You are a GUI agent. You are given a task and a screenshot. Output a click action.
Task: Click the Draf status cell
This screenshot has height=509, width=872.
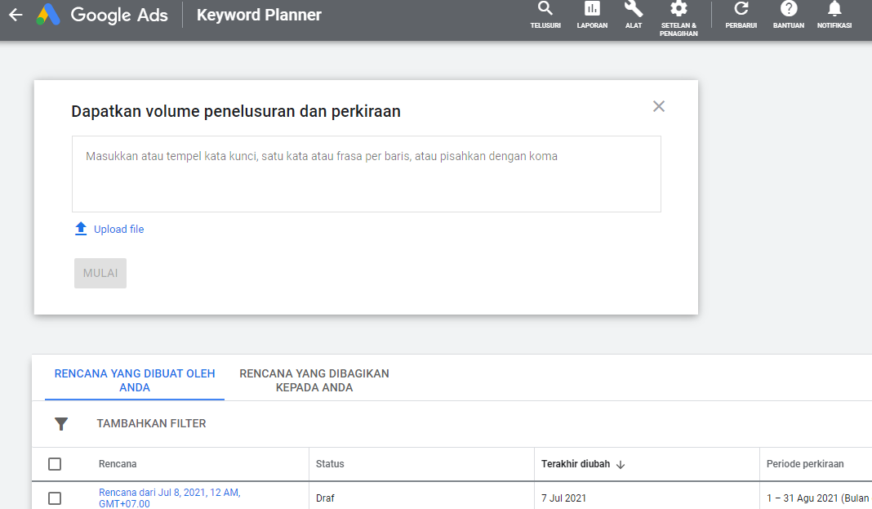click(325, 498)
